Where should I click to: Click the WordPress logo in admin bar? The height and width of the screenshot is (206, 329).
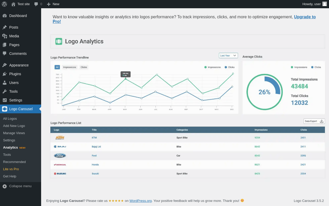(4, 4)
